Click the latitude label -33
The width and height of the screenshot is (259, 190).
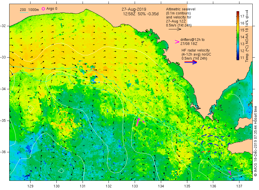(3, 57)
